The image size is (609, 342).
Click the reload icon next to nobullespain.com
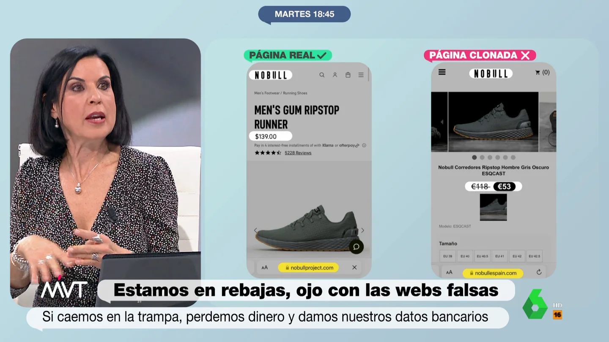pos(539,272)
